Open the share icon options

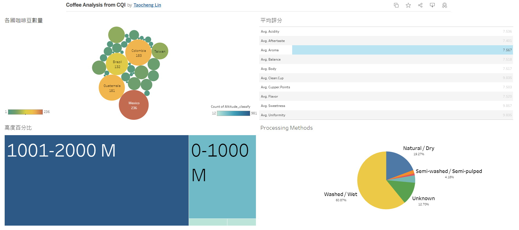coord(420,5)
